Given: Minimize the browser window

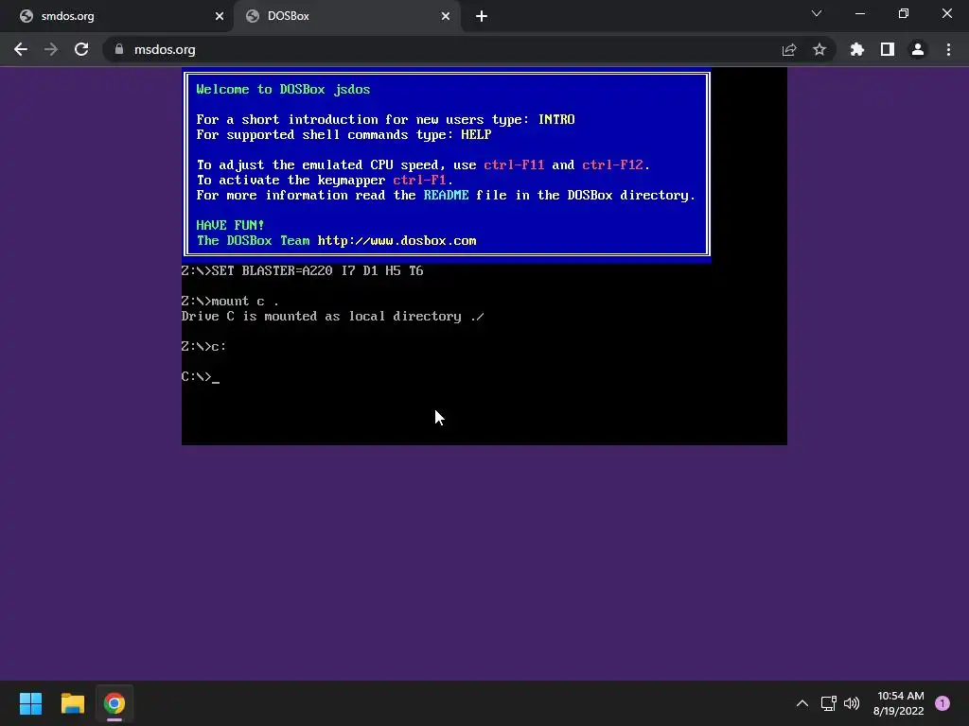Looking at the screenshot, I should click(860, 13).
